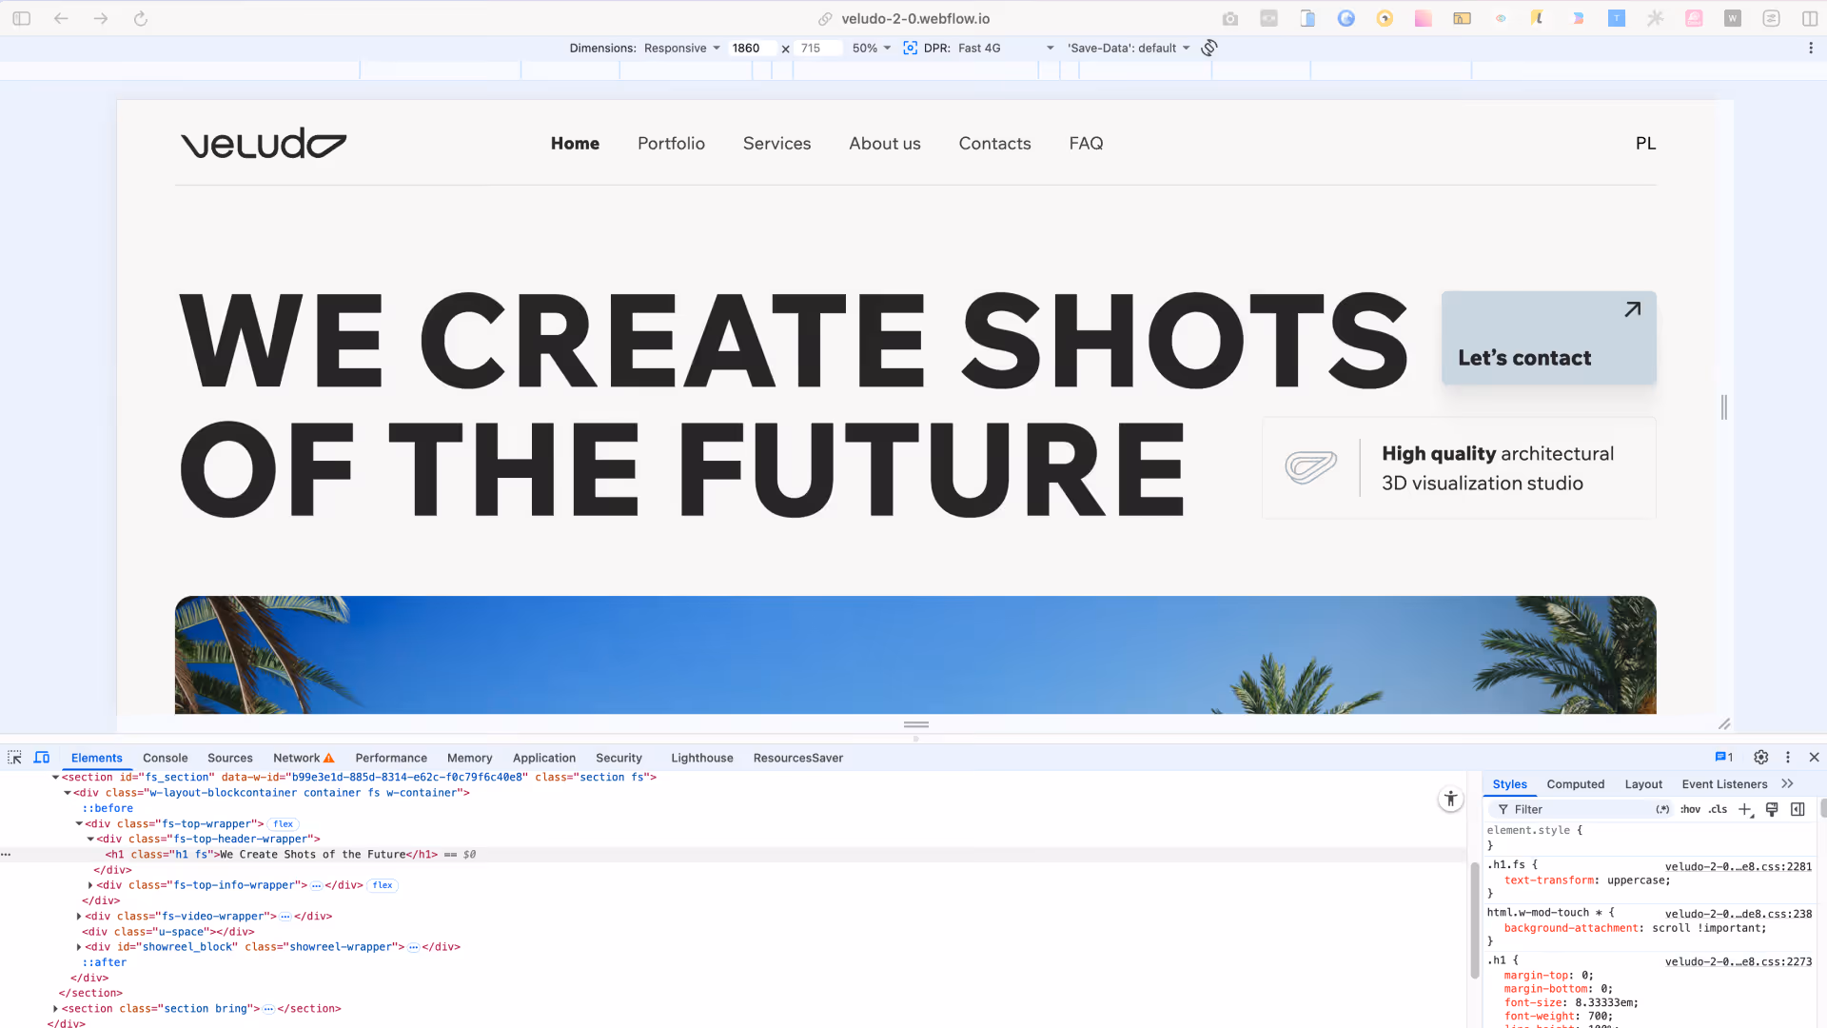Show more Styles pane tabs chevron
Image resolution: width=1827 pixels, height=1028 pixels.
[x=1787, y=784]
